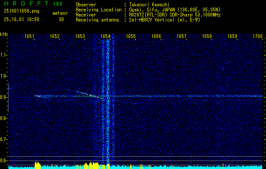Click the R820T2(RTL-SDR) SDR-Sharp 53.1000MHz text

point(175,15)
